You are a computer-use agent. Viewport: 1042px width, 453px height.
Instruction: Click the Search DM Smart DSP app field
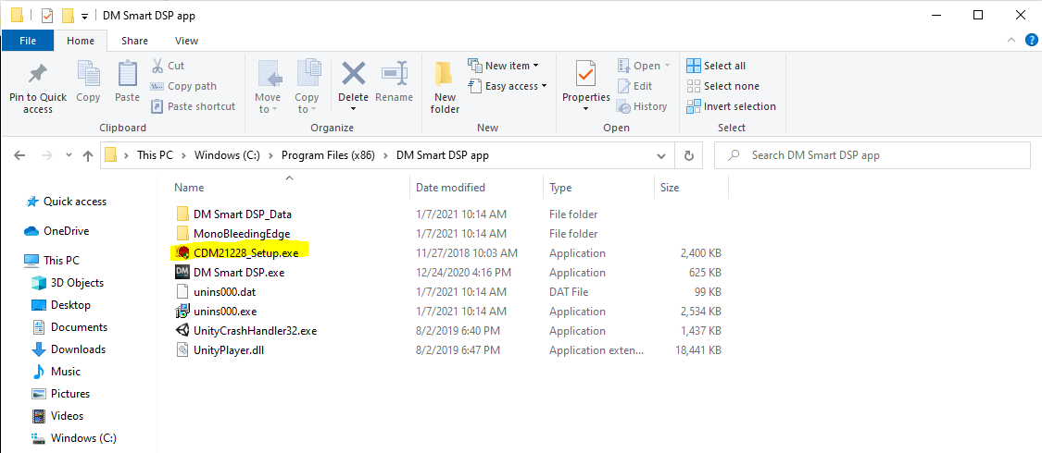(872, 156)
